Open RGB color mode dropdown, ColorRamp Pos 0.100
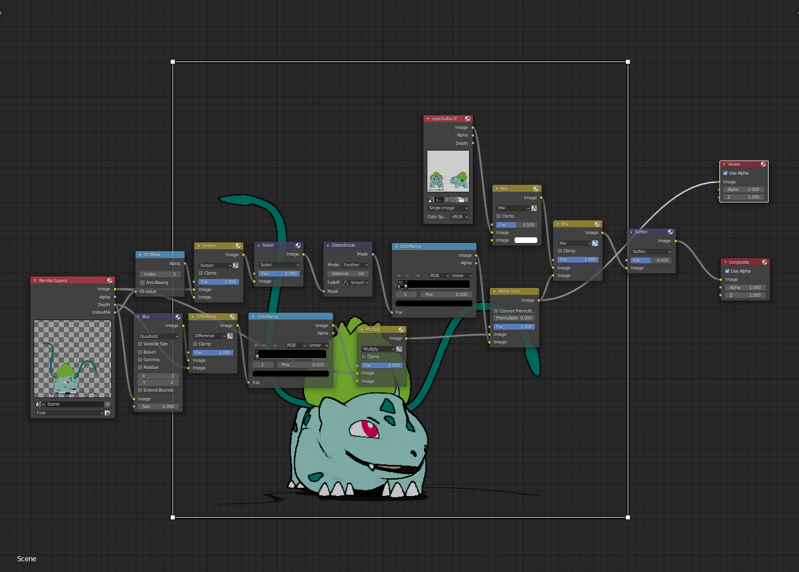The width and height of the screenshot is (799, 572). [439, 275]
